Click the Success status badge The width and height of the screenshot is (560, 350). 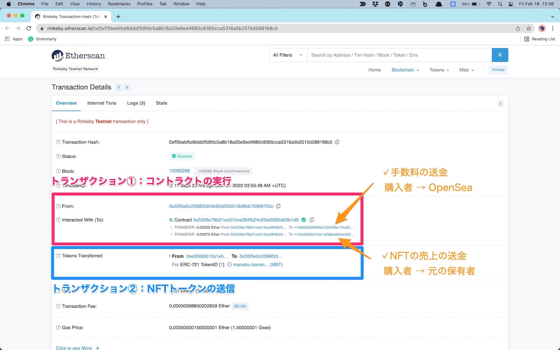click(x=182, y=156)
